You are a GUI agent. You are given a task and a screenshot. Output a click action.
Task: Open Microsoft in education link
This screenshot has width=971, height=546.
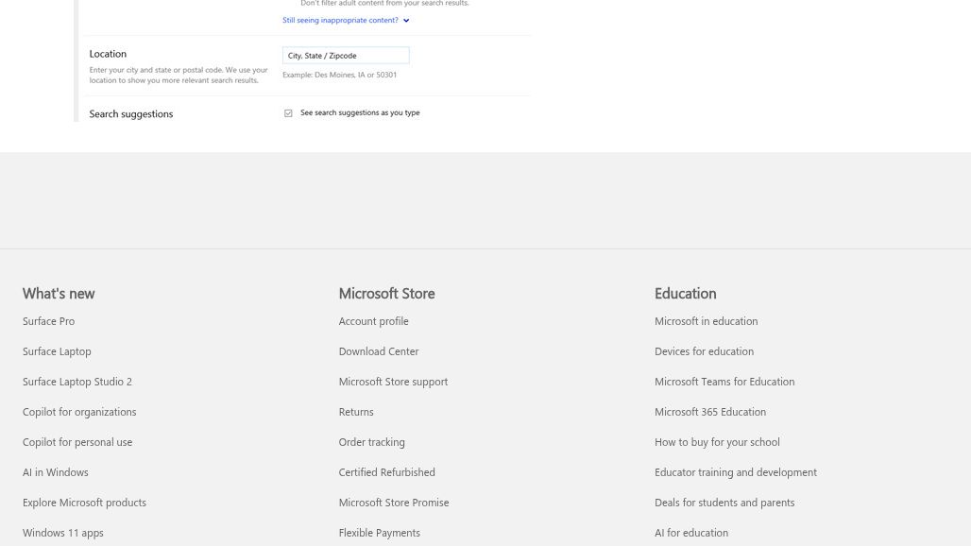(x=706, y=321)
